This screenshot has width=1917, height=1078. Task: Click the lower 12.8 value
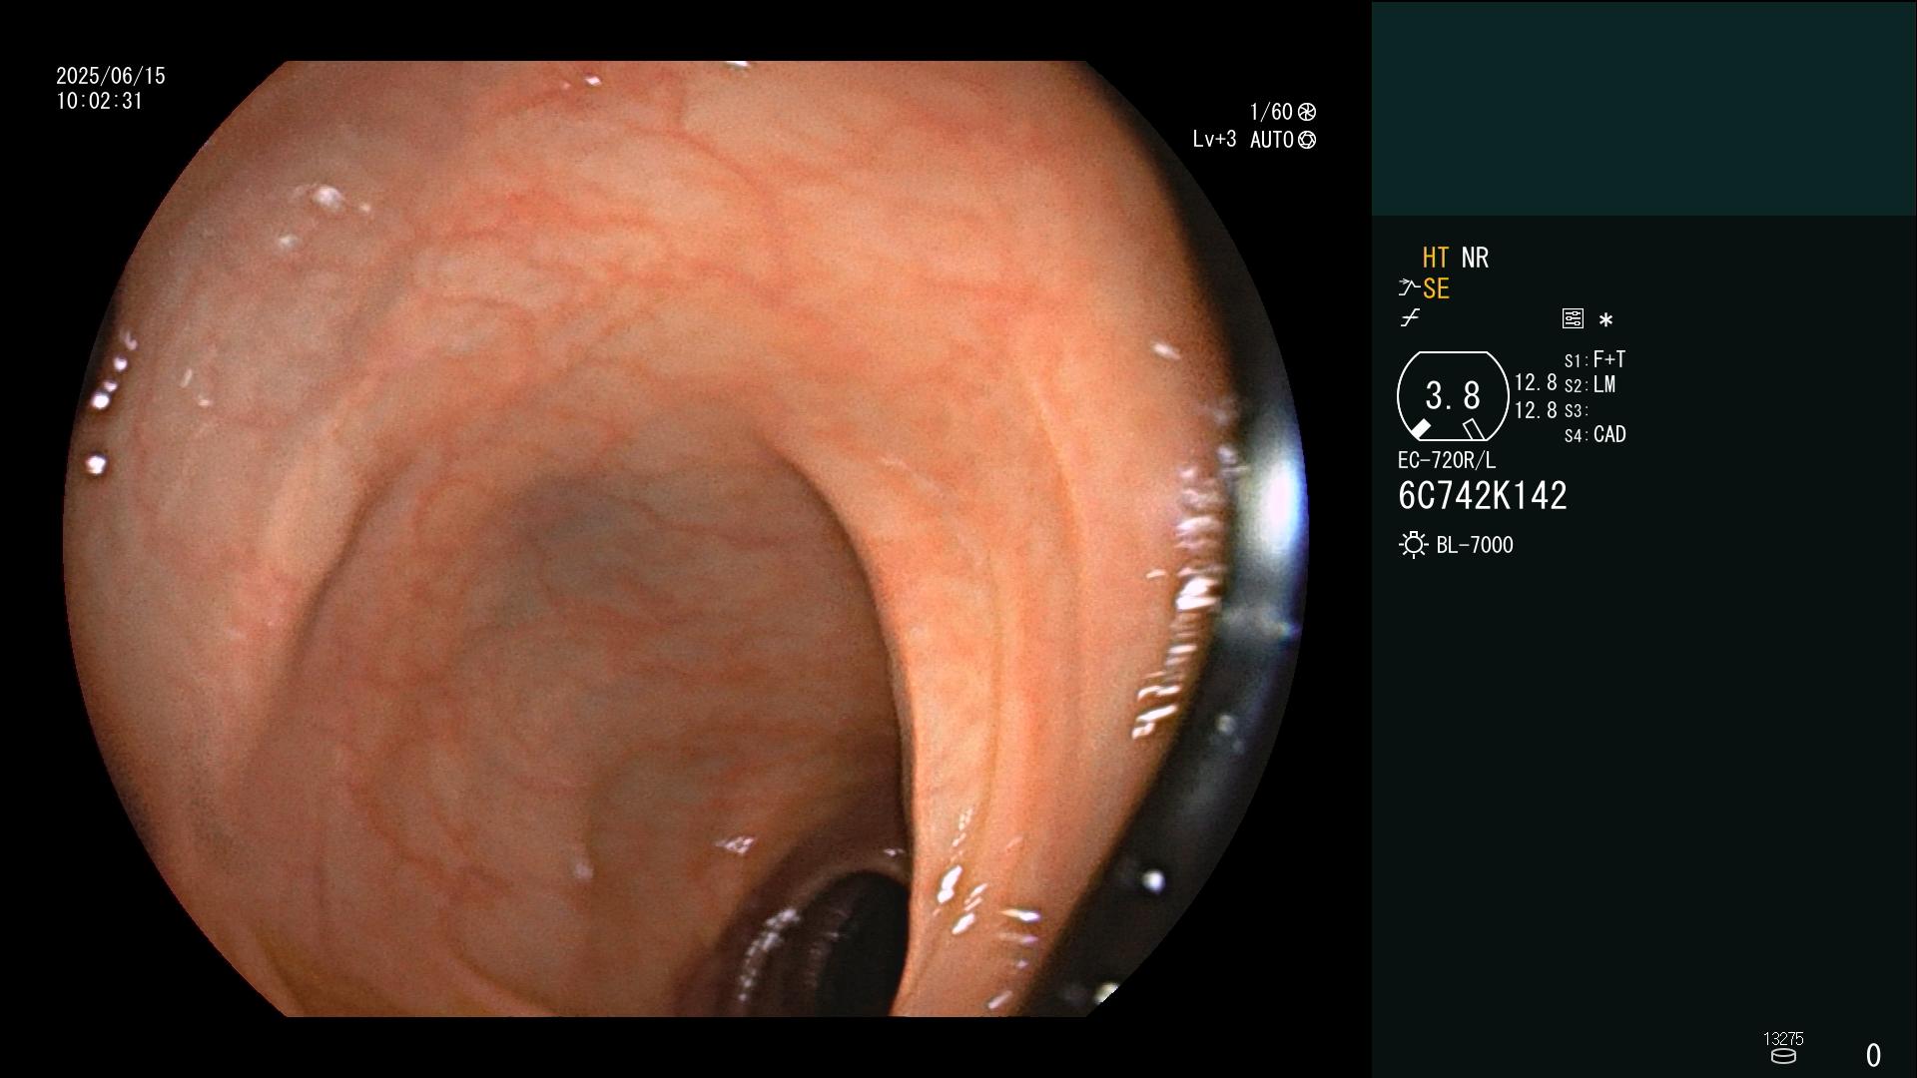click(x=1536, y=410)
